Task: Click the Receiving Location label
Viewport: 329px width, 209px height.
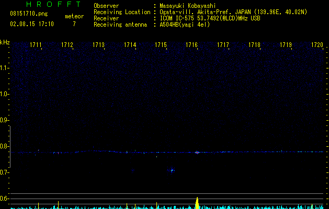Action: click(x=122, y=12)
